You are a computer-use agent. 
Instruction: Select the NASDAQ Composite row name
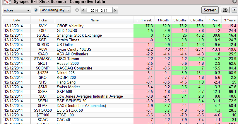(74, 68)
